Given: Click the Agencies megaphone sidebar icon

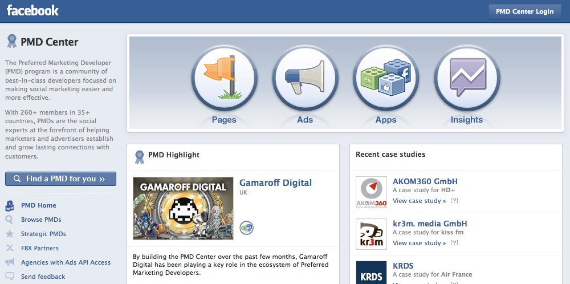Looking at the screenshot, I should 10,262.
